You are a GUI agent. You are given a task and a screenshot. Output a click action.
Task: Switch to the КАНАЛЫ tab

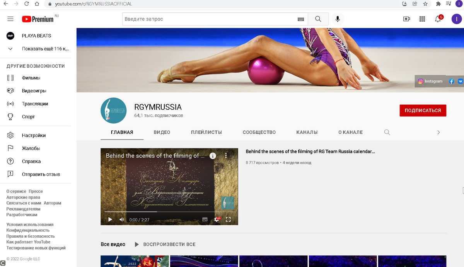click(307, 132)
